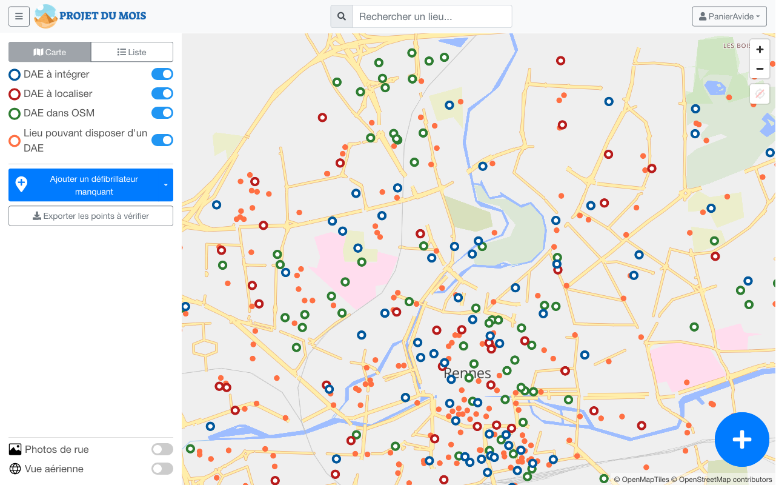Switch to the Carte tab
This screenshot has height=485, width=776.
click(x=50, y=52)
